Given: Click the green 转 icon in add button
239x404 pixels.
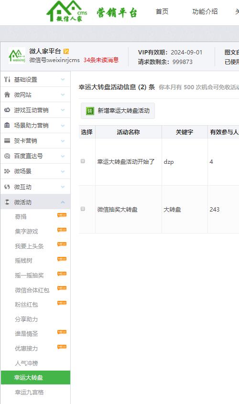Looking at the screenshot, I should [90, 111].
